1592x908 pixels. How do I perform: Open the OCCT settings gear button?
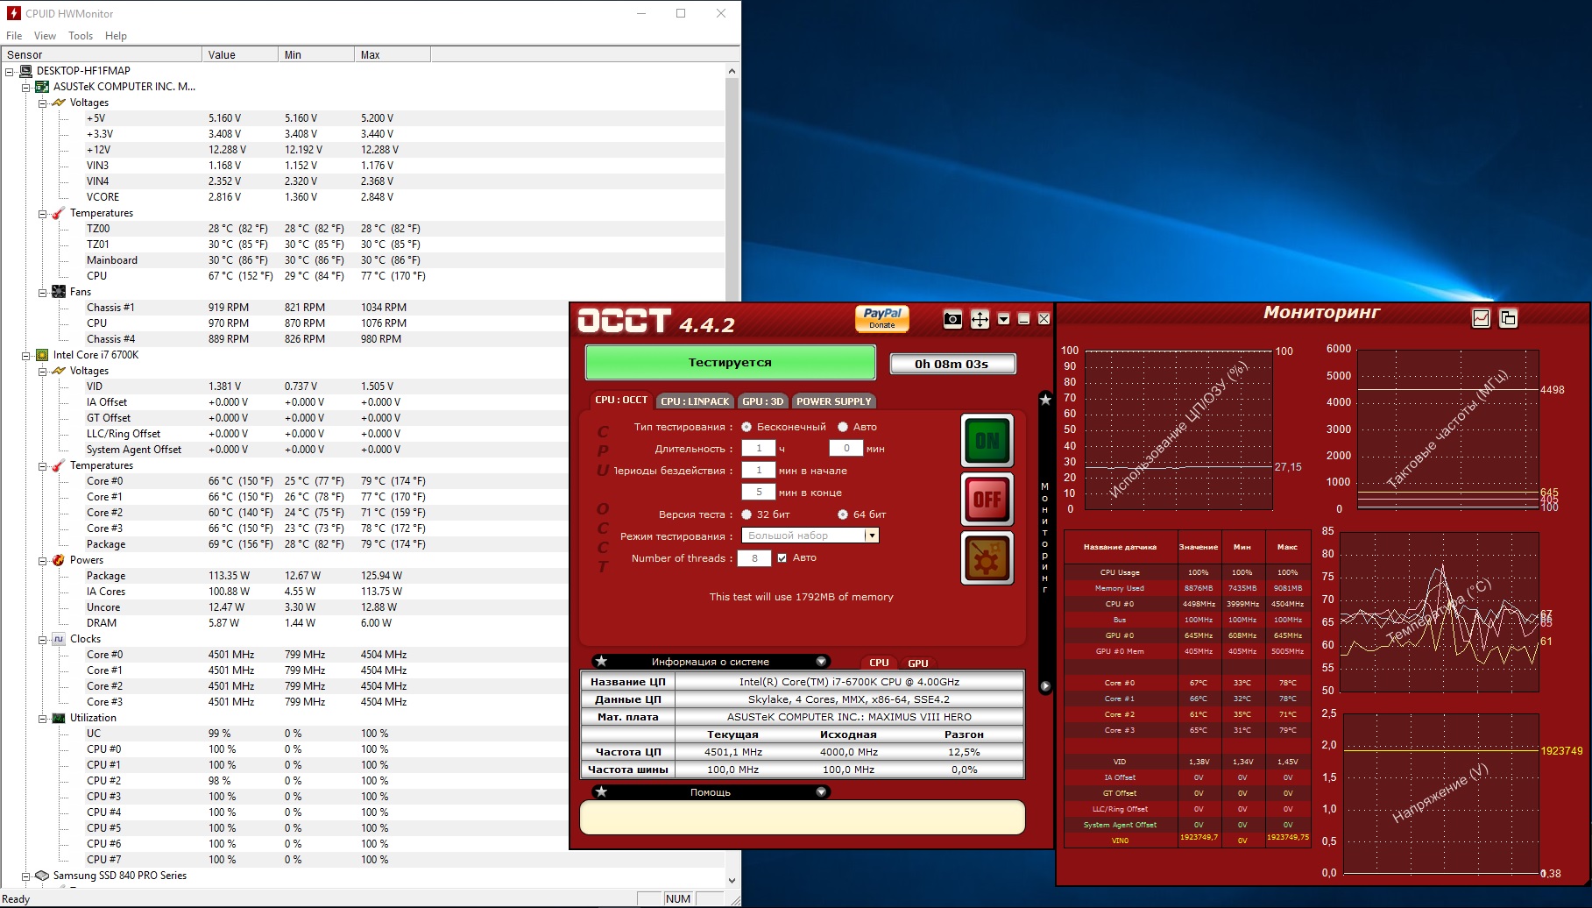(x=987, y=558)
